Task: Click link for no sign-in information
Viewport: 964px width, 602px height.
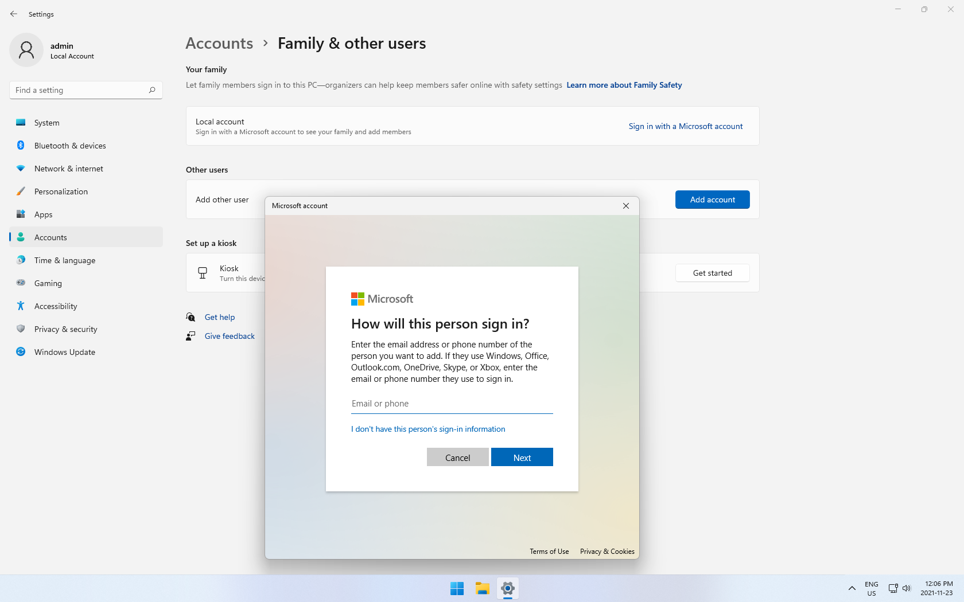Action: [428, 429]
